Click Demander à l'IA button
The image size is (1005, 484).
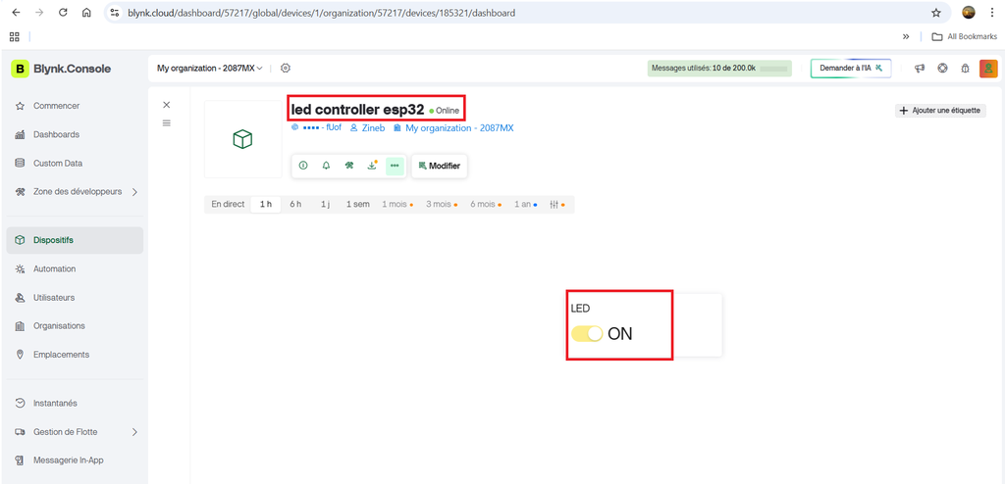[x=851, y=68]
